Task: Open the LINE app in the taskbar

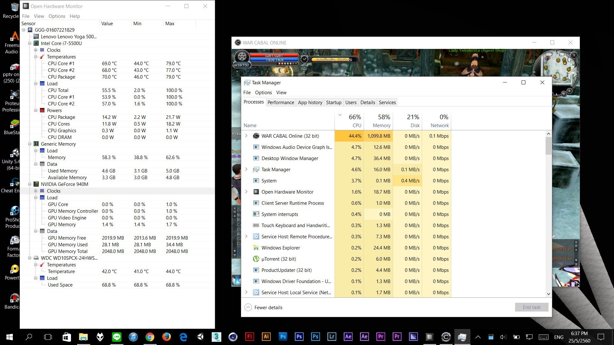Action: [117, 337]
